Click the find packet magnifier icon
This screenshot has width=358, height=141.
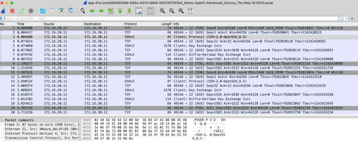tap(83, 11)
